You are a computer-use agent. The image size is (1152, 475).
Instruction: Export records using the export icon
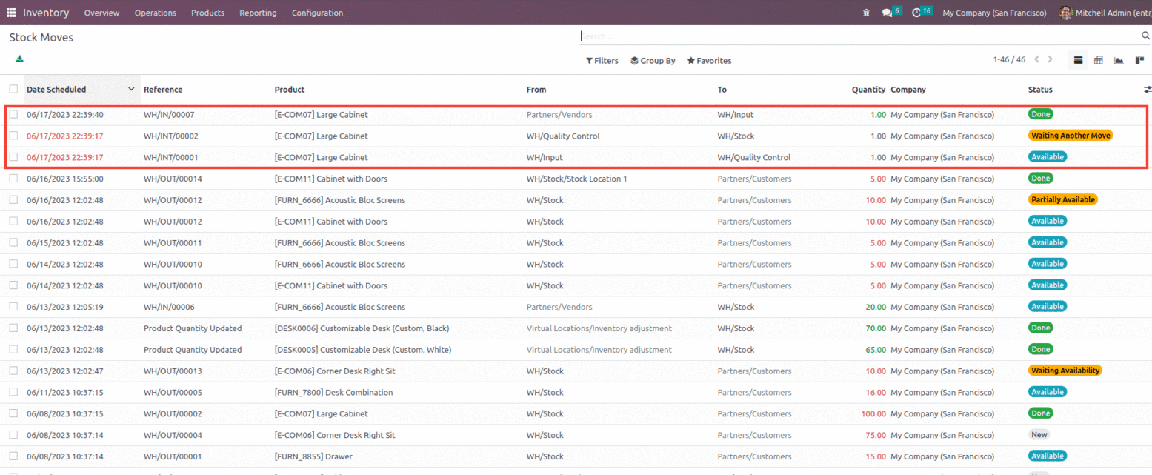point(19,59)
